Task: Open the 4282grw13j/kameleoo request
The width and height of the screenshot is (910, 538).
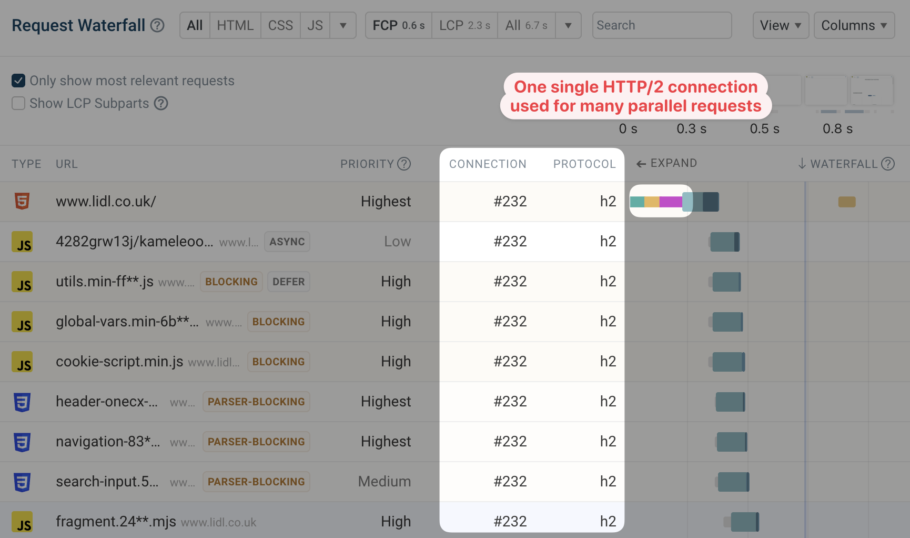Action: pyautogui.click(x=135, y=241)
